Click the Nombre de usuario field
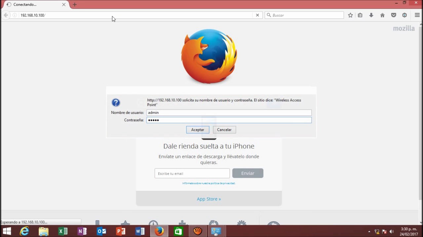423x237 pixels. coord(229,113)
